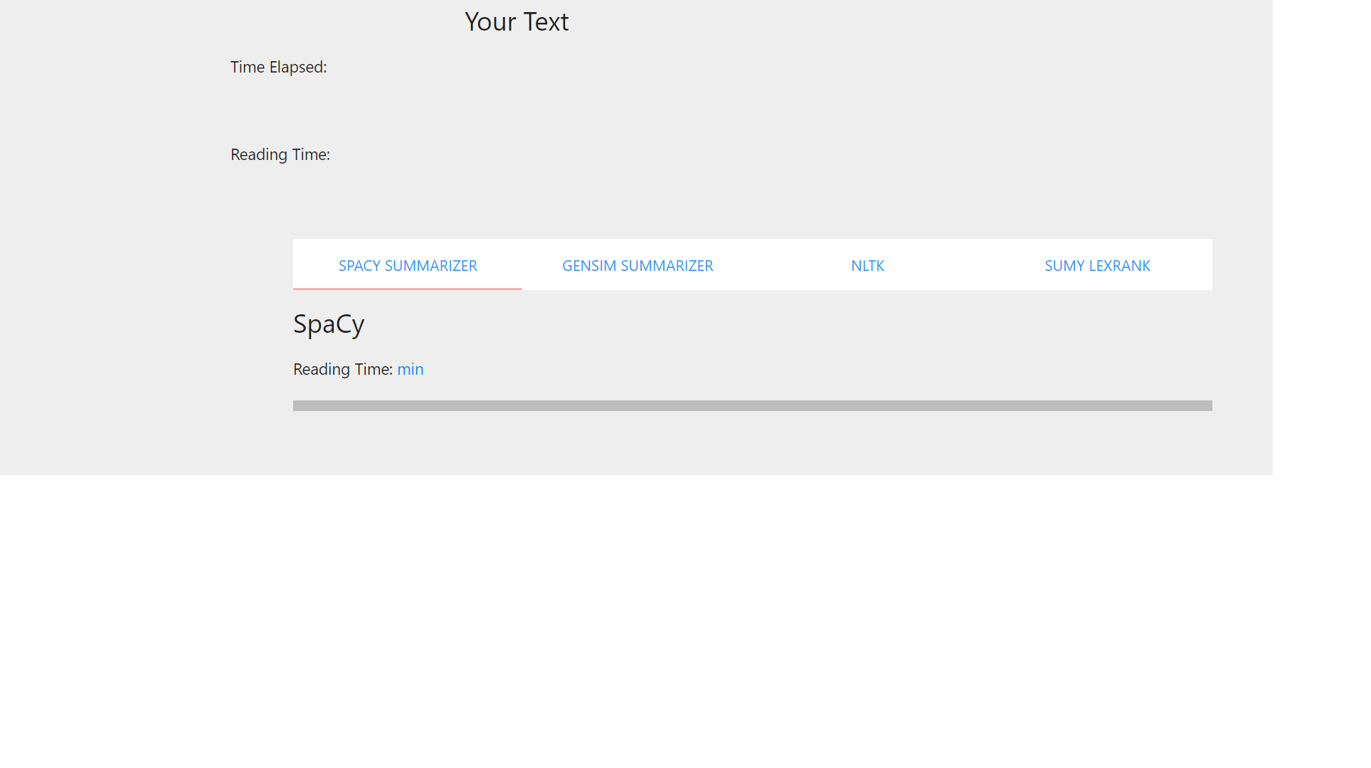Click the "Time Elapsed:" label
The height and width of the screenshot is (768, 1371).
coord(278,67)
